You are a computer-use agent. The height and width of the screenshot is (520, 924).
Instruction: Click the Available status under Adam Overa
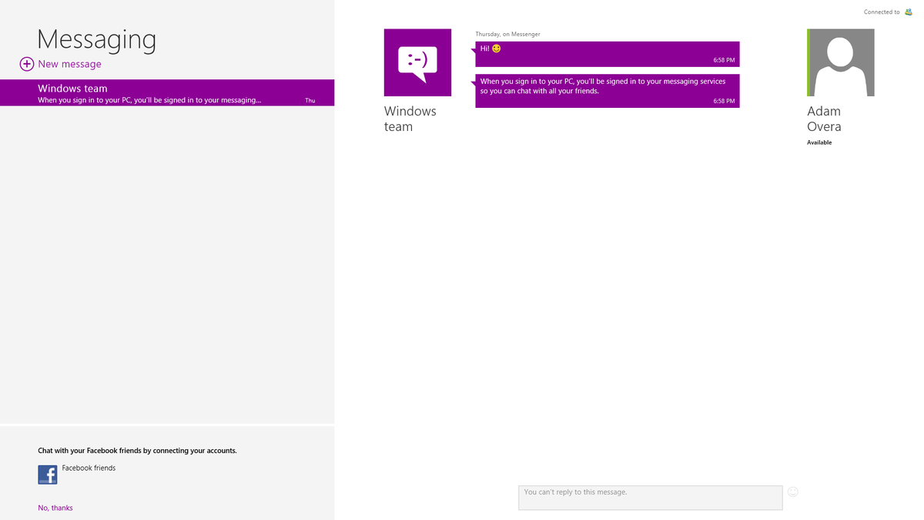[819, 142]
